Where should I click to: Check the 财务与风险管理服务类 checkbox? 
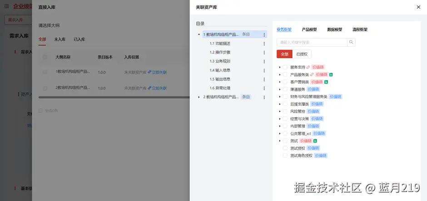[x=285, y=96]
